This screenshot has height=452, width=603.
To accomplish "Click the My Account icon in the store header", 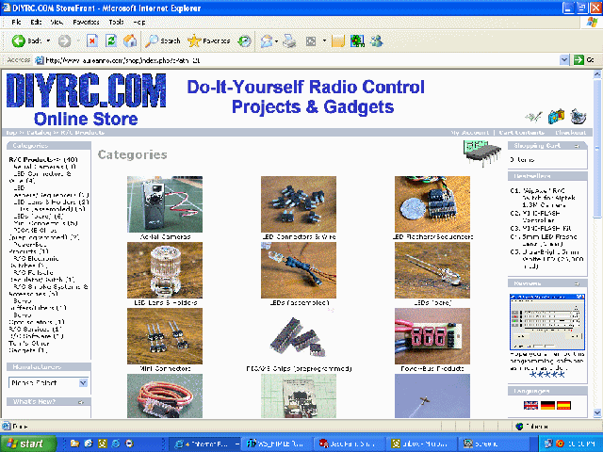I will point(534,116).
